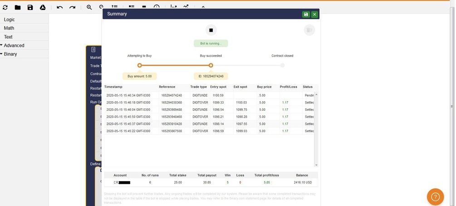456x206 pixels.
Task: Click the save floppy disk toolbar icon
Action: click(x=30, y=8)
